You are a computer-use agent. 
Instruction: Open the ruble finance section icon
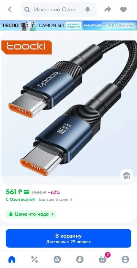pyautogui.click(x=80, y=259)
